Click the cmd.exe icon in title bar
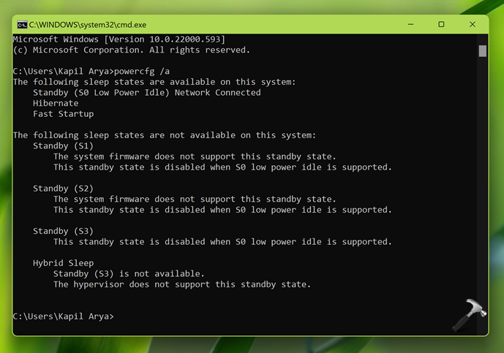Viewport: 504px width, 353px height. click(x=22, y=24)
